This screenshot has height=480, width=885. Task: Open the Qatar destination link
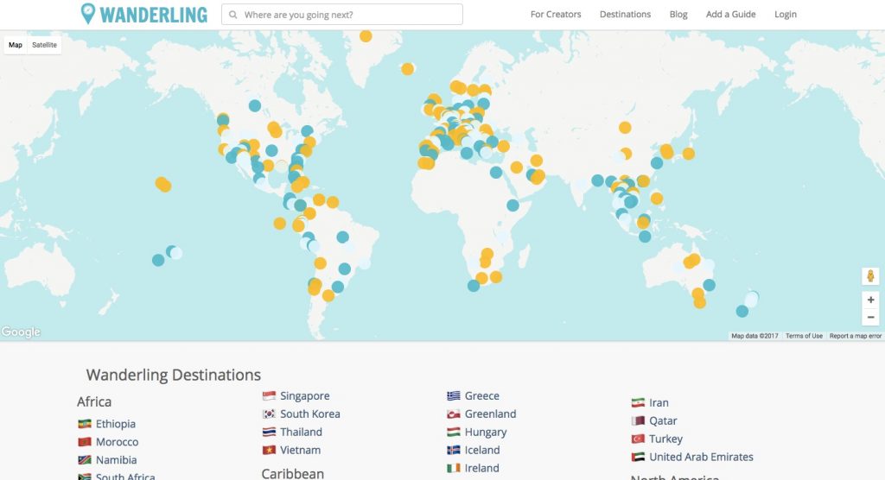[663, 420]
